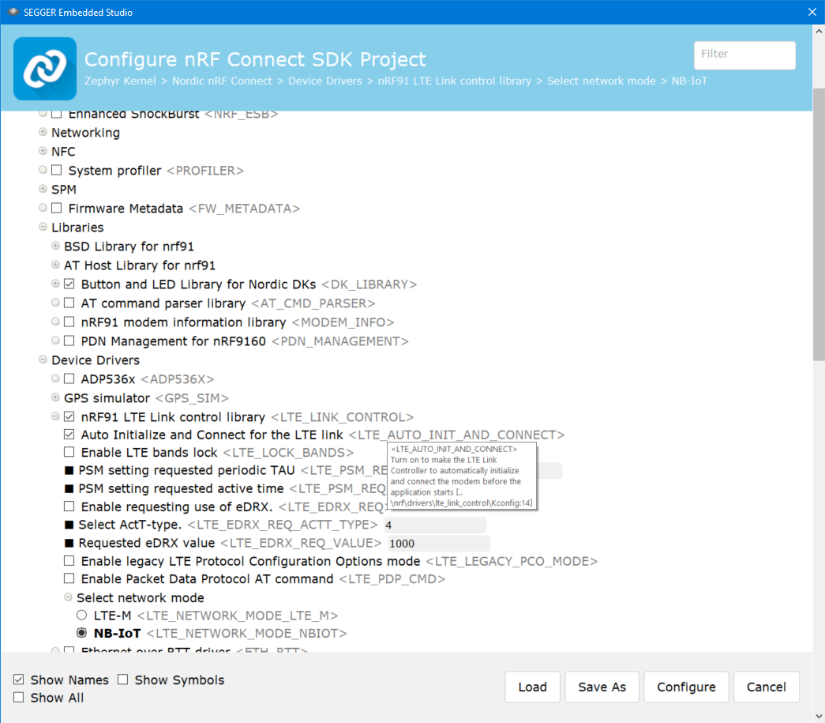
Task: Click the Configure button
Action: (686, 687)
